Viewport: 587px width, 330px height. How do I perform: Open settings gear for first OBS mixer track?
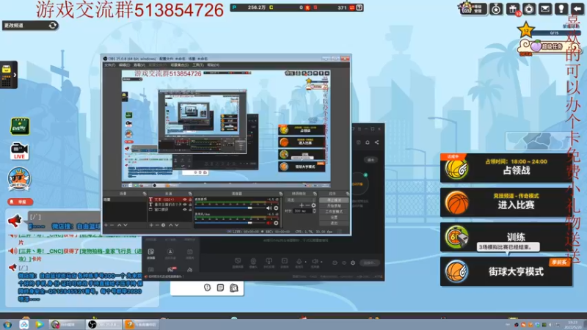(x=276, y=208)
